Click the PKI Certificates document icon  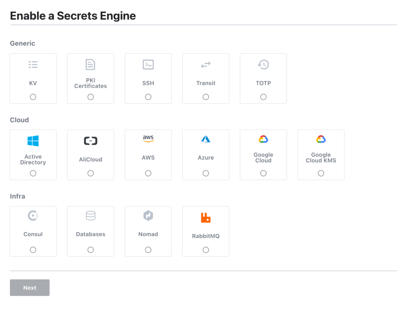click(91, 65)
